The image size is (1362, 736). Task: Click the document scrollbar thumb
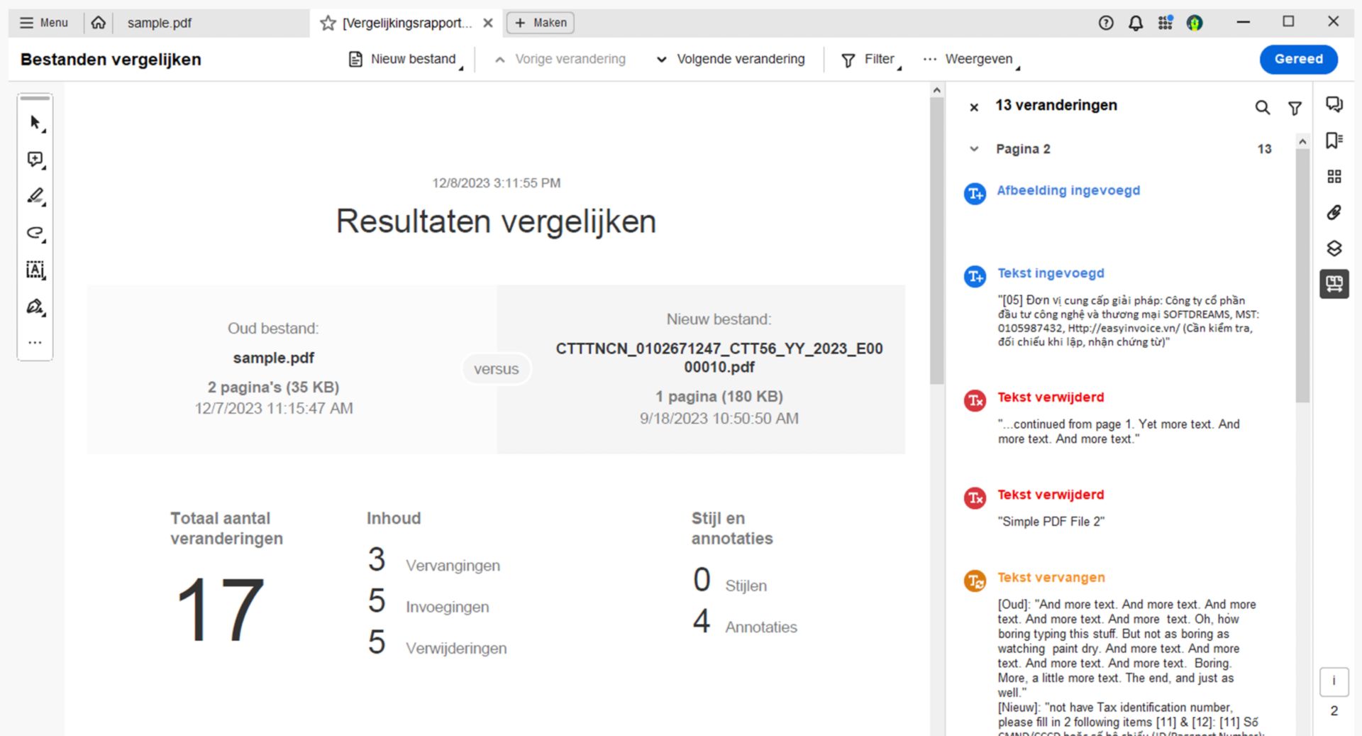tap(936, 240)
